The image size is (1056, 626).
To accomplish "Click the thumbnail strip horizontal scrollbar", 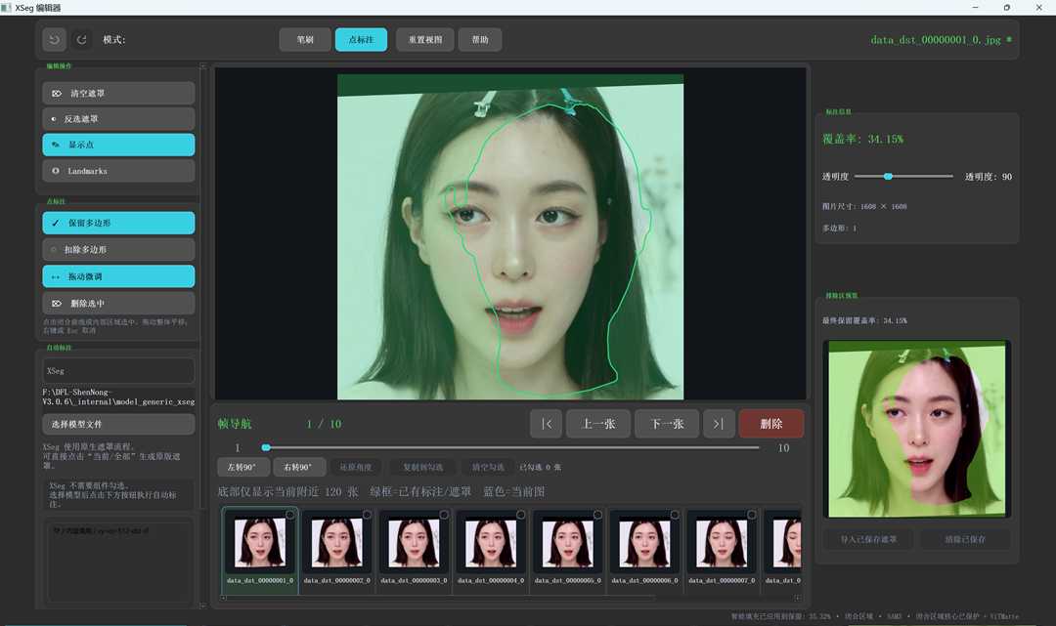I will [x=510, y=597].
